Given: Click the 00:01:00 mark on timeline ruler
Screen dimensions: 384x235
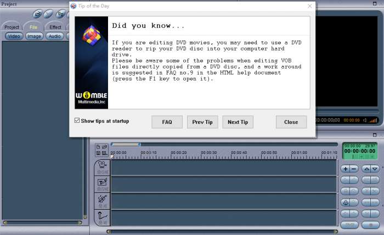Looking at the screenshot, I should point(299,153).
